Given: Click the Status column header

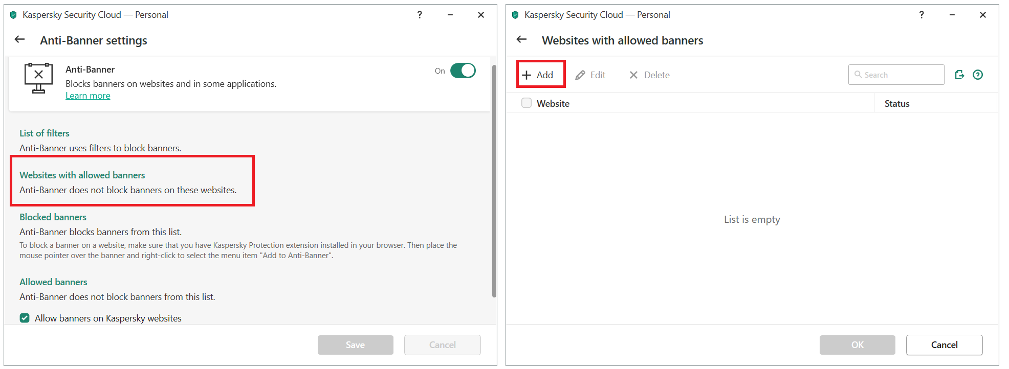Looking at the screenshot, I should (x=897, y=103).
